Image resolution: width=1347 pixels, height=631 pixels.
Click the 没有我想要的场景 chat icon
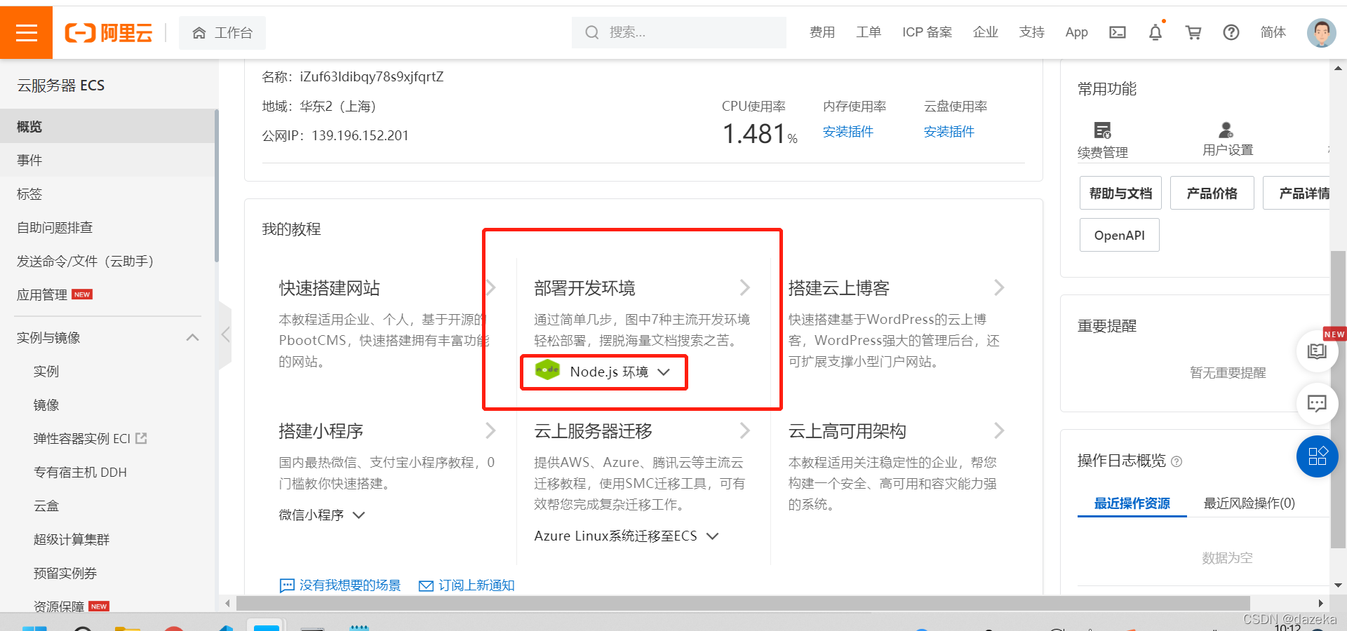[x=287, y=585]
